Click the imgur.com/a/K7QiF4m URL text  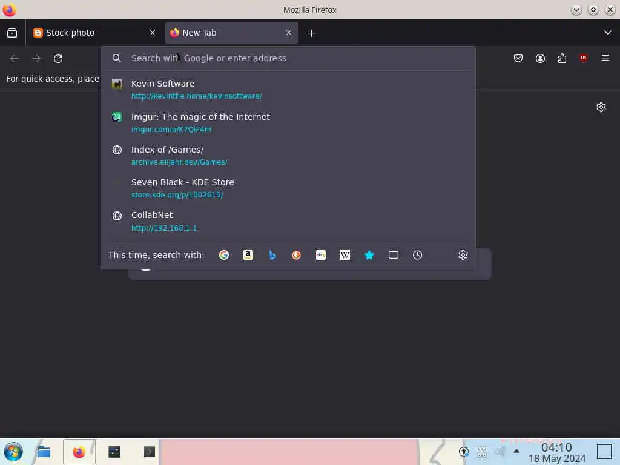[x=171, y=130]
